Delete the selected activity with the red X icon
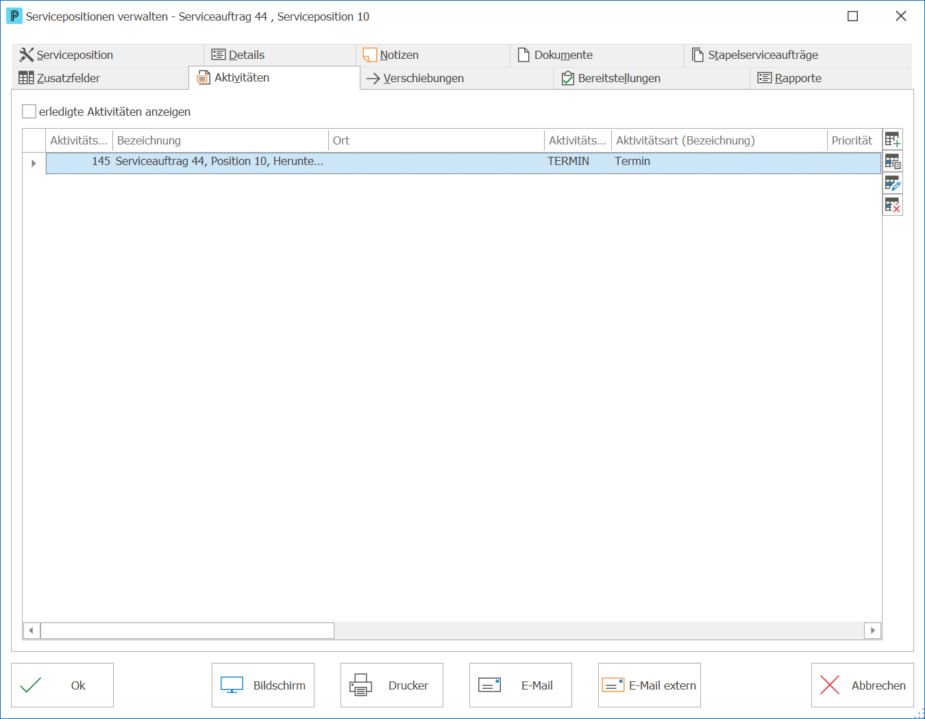The image size is (925, 719). [892, 205]
